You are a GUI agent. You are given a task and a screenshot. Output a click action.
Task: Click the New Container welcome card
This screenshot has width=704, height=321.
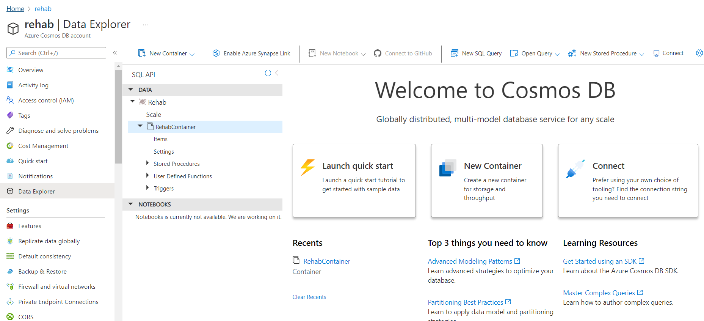click(487, 181)
